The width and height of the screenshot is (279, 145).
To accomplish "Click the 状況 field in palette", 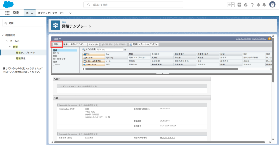I will 231,54.
